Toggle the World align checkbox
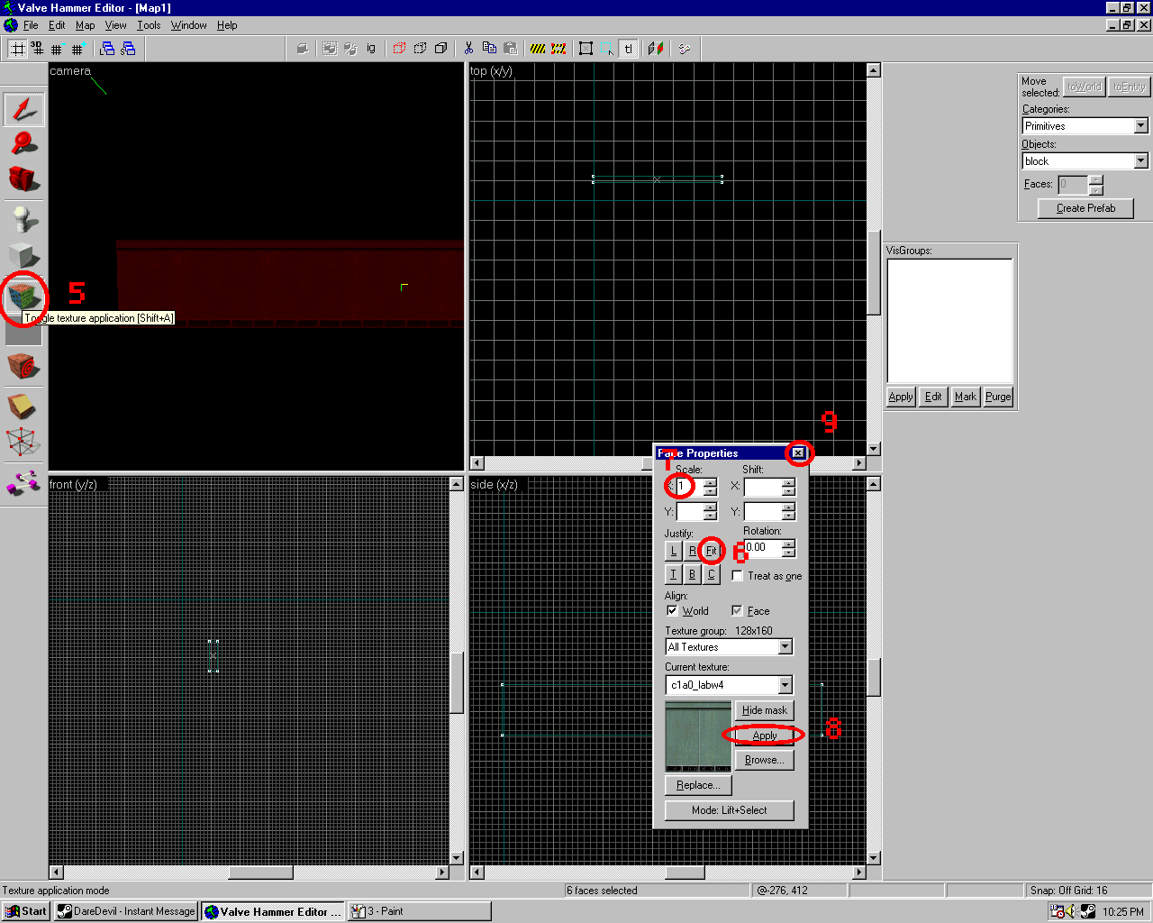 (x=672, y=611)
